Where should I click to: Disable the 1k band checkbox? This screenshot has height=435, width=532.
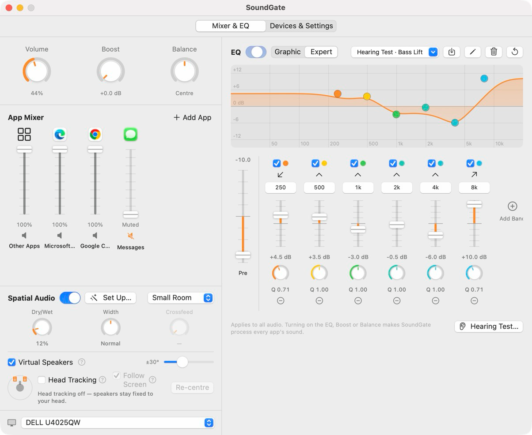point(354,163)
